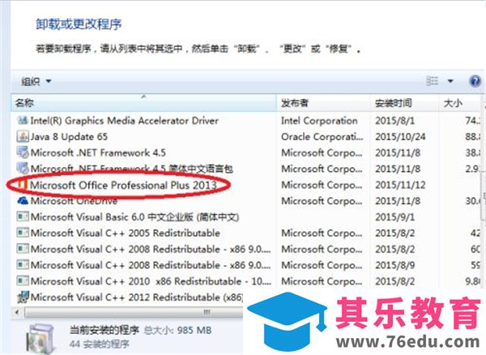This screenshot has width=486, height=355.
Task: Click publisher Intel Corporation cell
Action: 319,120
